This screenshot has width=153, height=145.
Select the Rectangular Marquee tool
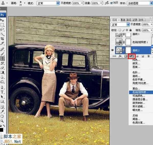pos(2,25)
